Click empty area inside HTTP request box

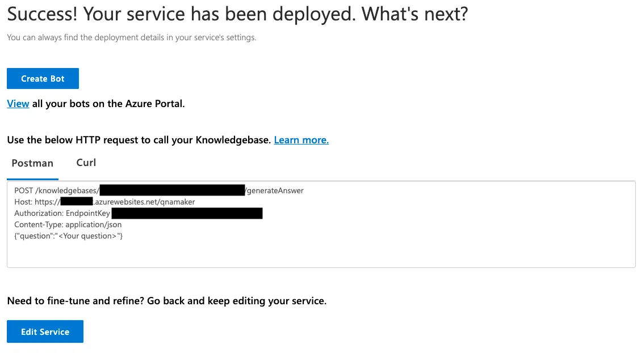point(368,249)
